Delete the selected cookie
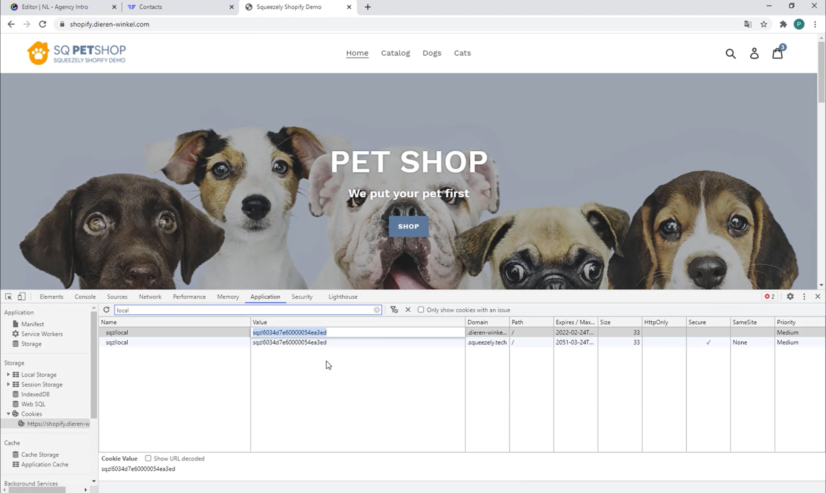826x493 pixels. click(x=408, y=310)
